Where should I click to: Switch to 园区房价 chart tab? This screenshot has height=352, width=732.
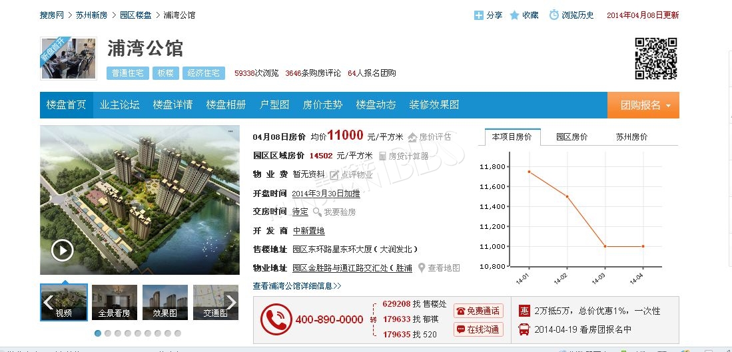click(572, 137)
